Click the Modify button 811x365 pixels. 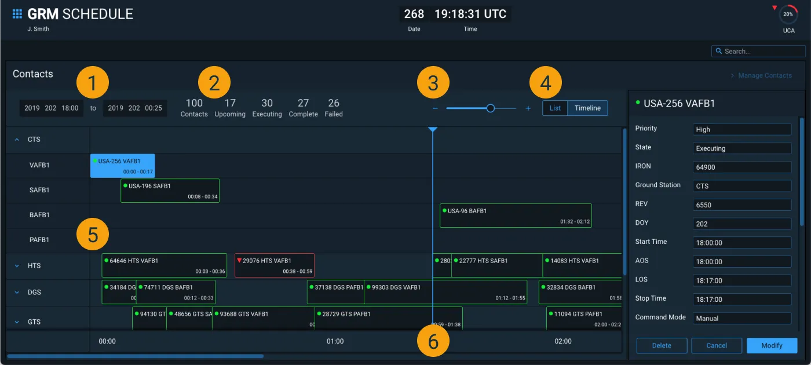tap(772, 345)
